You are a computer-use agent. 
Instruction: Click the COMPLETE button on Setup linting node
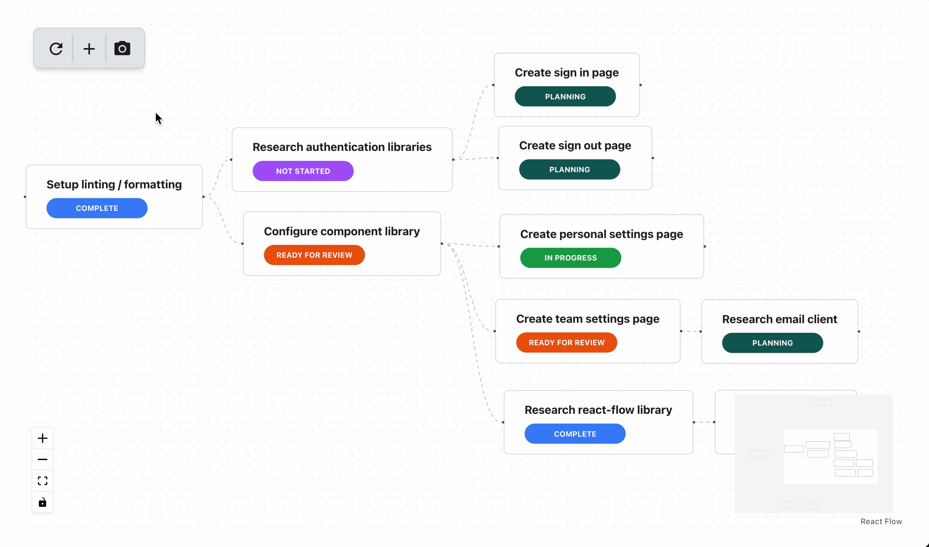coord(96,208)
